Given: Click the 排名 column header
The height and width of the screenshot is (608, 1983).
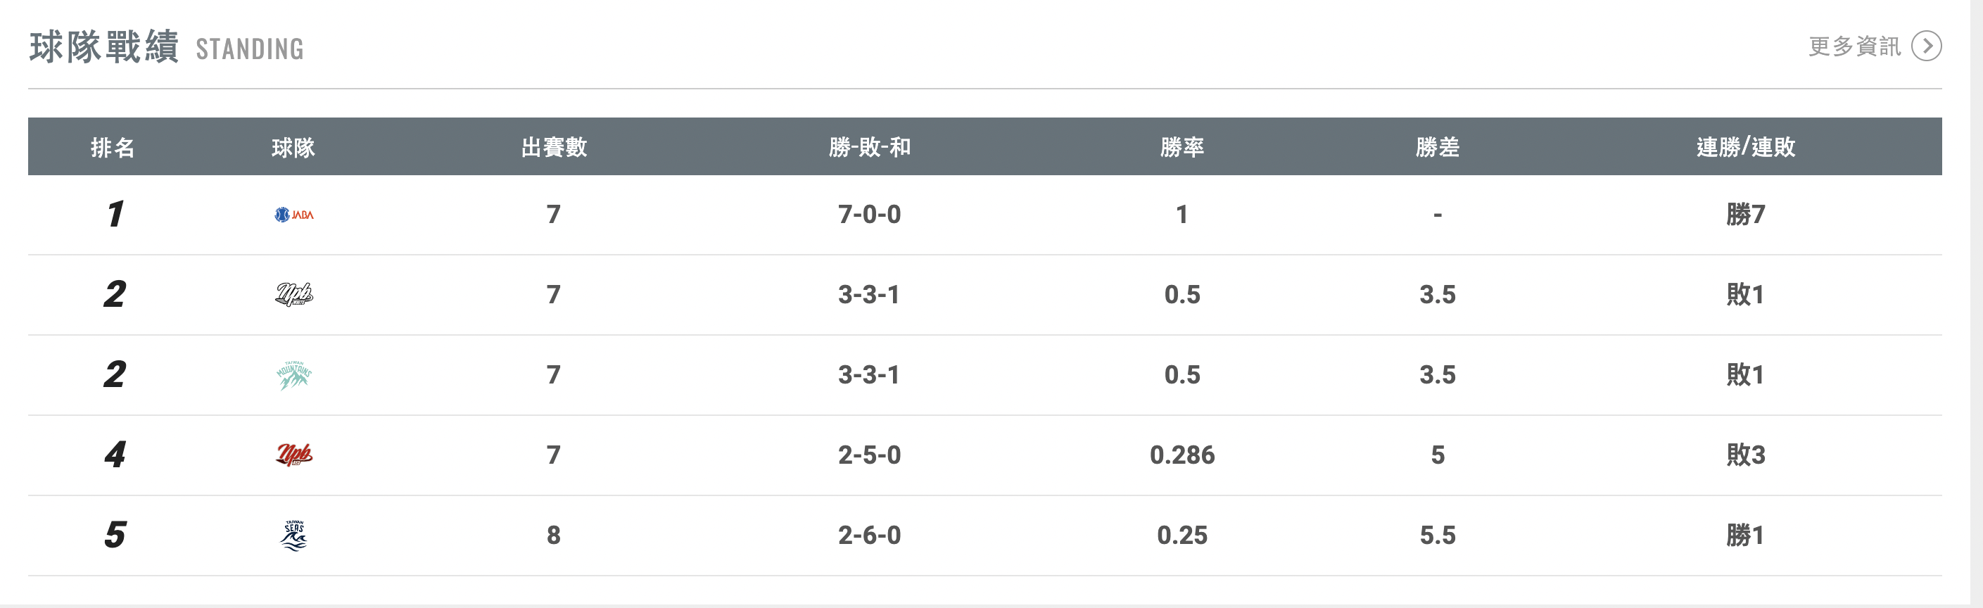Looking at the screenshot, I should coord(113,147).
